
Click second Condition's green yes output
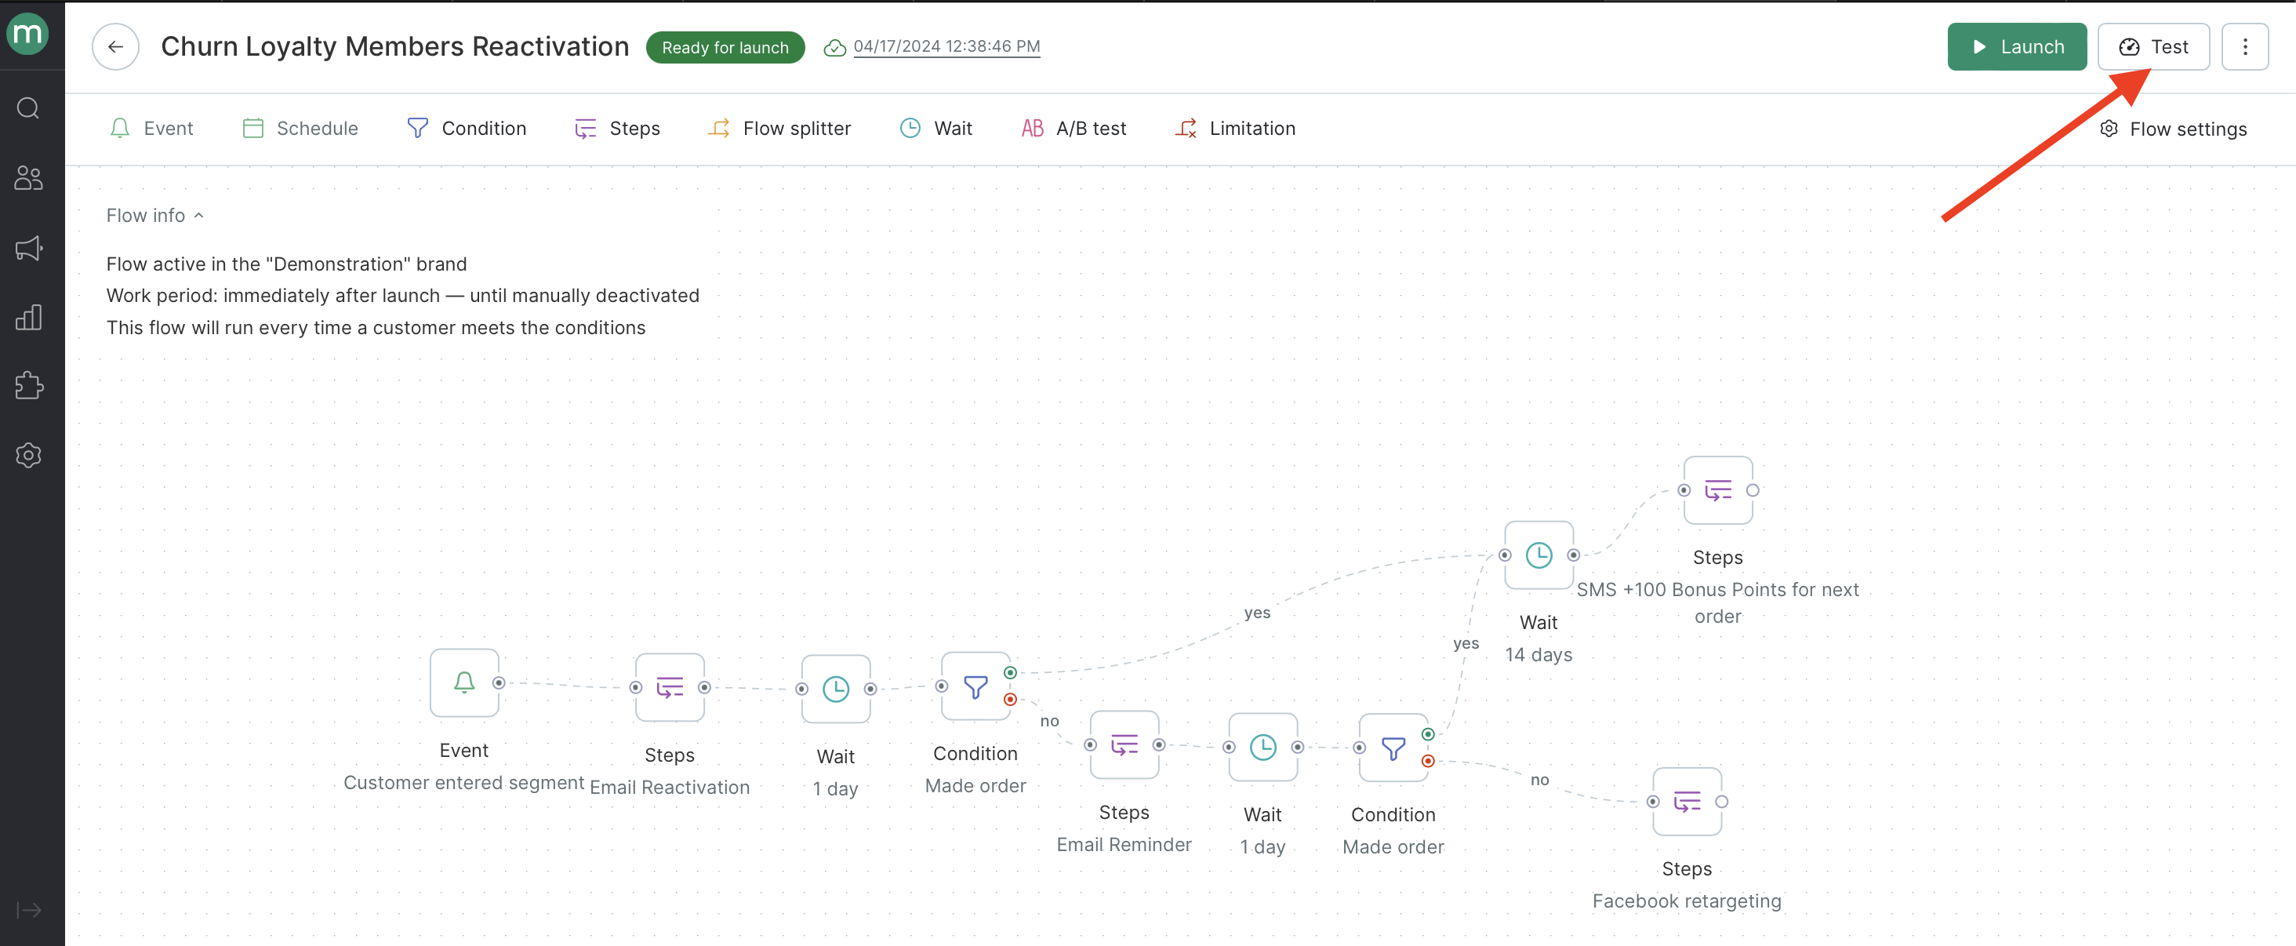[1428, 735]
